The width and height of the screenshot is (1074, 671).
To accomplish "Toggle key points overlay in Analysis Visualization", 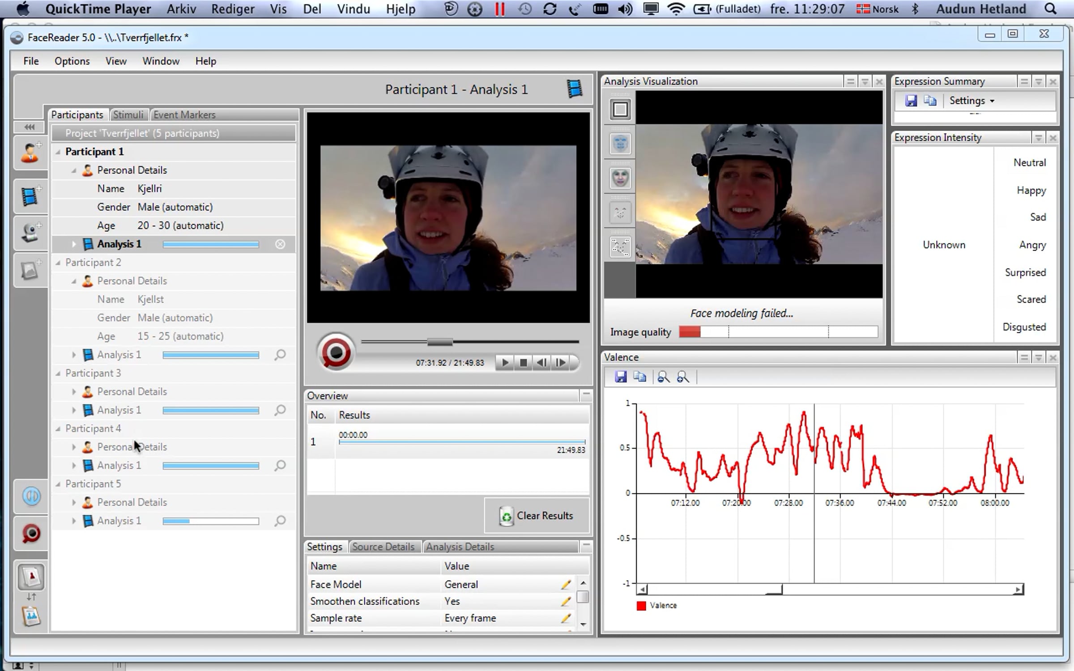I will click(x=620, y=213).
